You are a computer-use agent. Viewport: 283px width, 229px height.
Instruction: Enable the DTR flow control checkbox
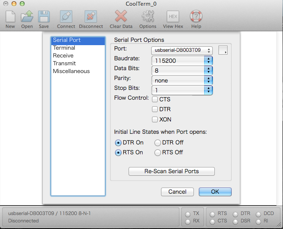point(155,110)
